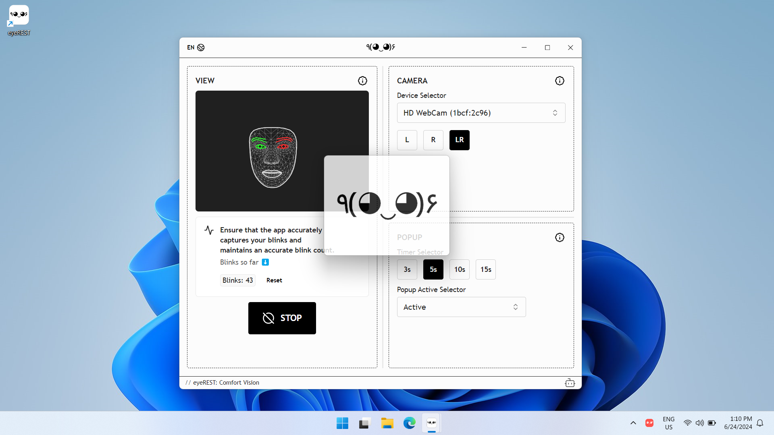Expand the Popup Active Selector dropdown
Image resolution: width=774 pixels, height=435 pixels.
tap(461, 307)
